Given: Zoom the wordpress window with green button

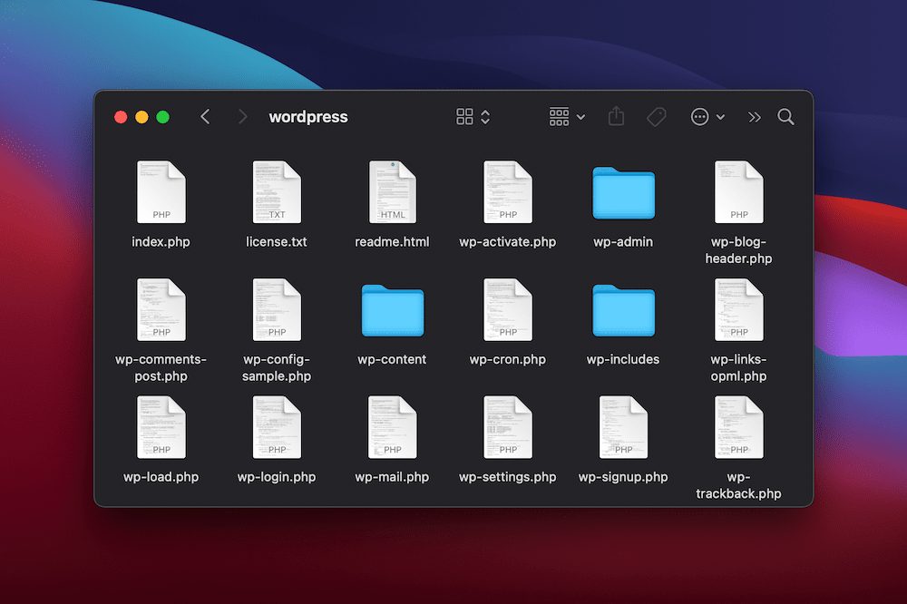Looking at the screenshot, I should pos(163,117).
